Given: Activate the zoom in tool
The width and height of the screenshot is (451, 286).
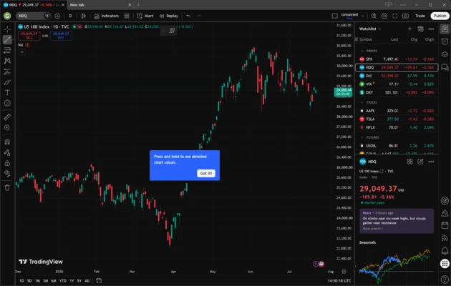Looking at the screenshot, I should click(x=7, y=127).
